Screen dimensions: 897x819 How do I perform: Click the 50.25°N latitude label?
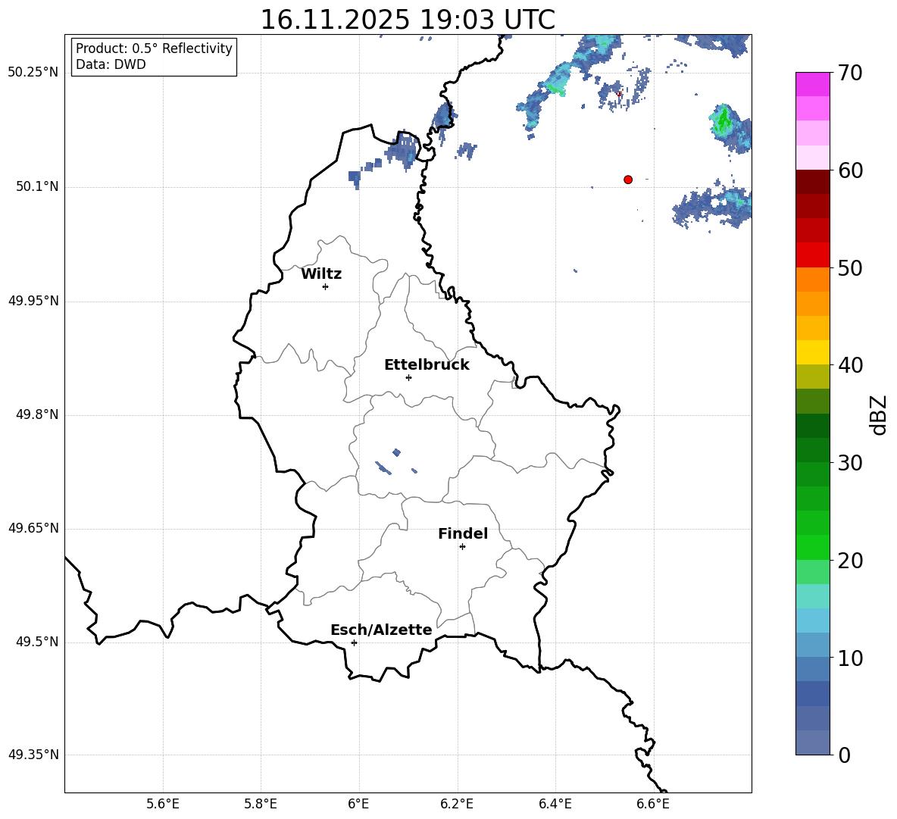coord(33,73)
